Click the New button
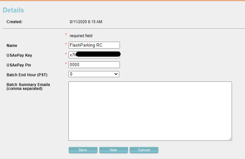Viewport: 245px width, 159px height. click(113, 150)
